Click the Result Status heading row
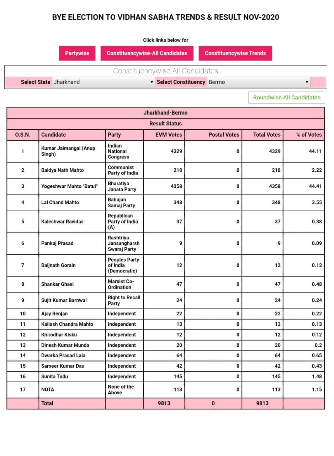 click(165, 124)
